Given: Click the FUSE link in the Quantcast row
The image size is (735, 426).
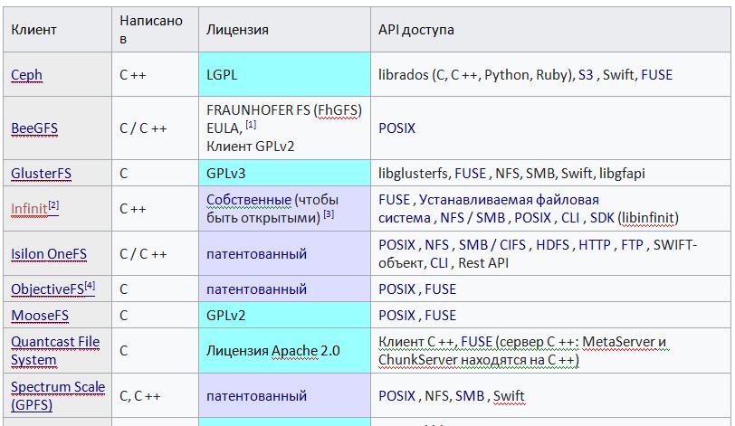Looking at the screenshot, I should pos(477,342).
